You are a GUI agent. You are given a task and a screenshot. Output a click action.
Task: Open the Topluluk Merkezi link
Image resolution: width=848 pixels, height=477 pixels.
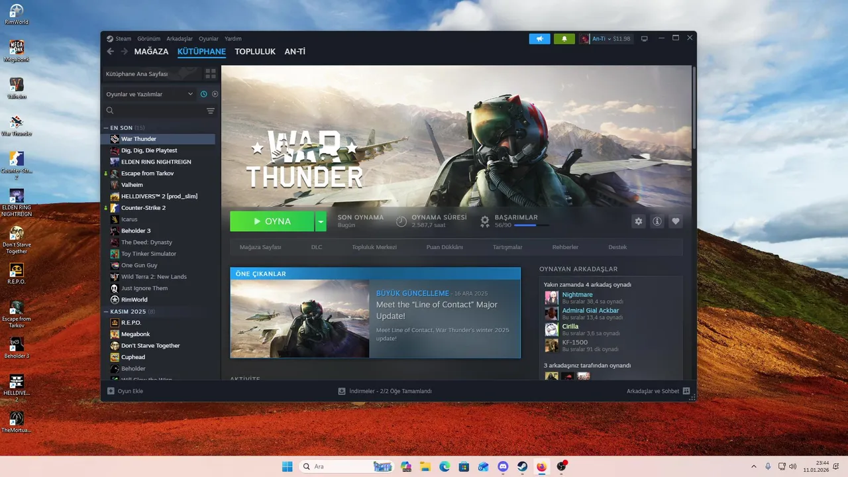[374, 247]
